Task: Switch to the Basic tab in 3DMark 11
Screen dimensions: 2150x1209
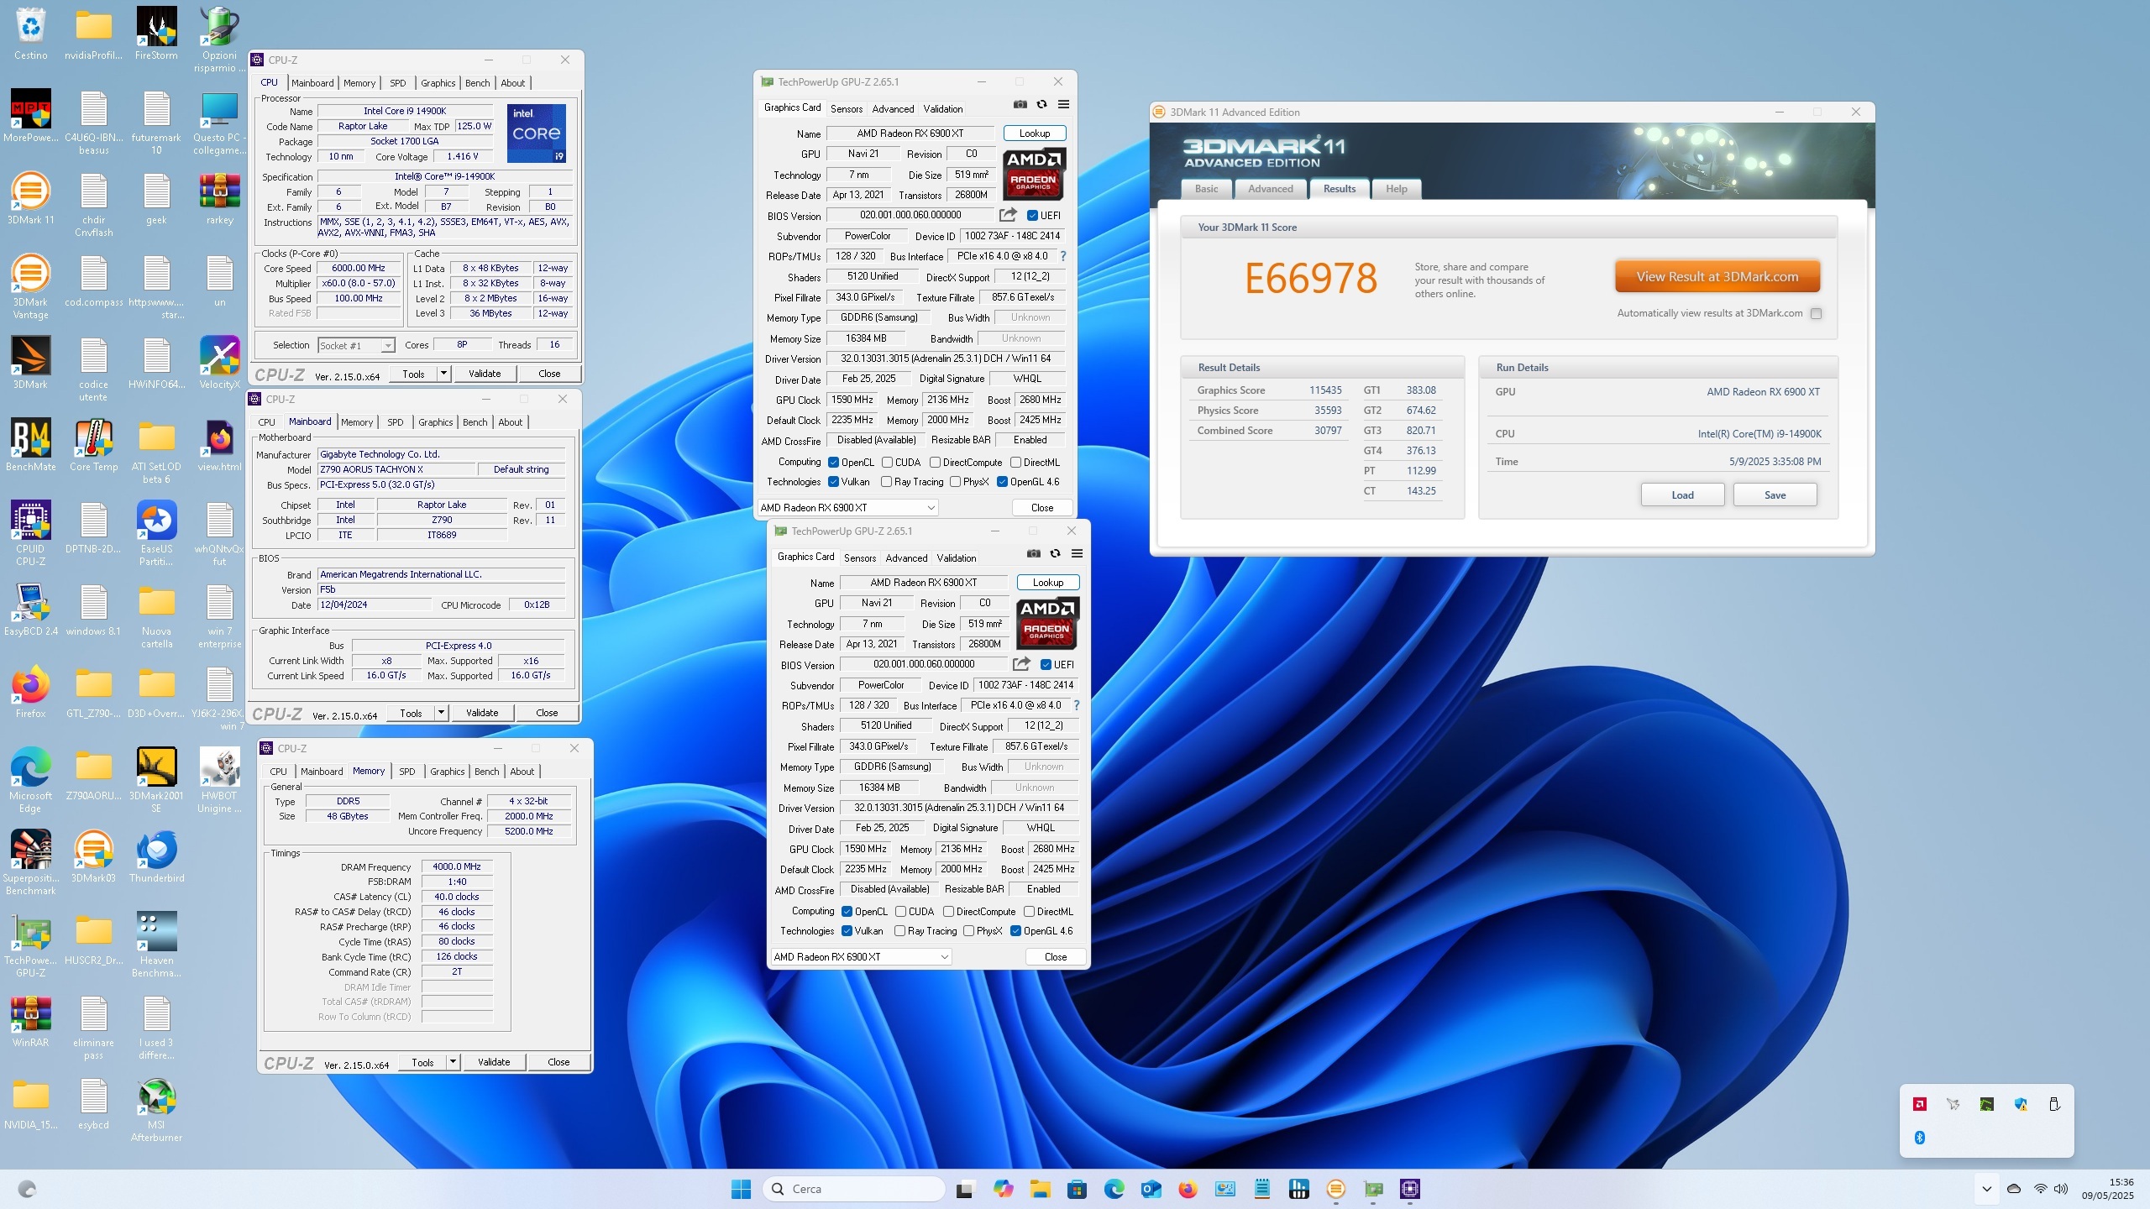Action: point(1206,189)
